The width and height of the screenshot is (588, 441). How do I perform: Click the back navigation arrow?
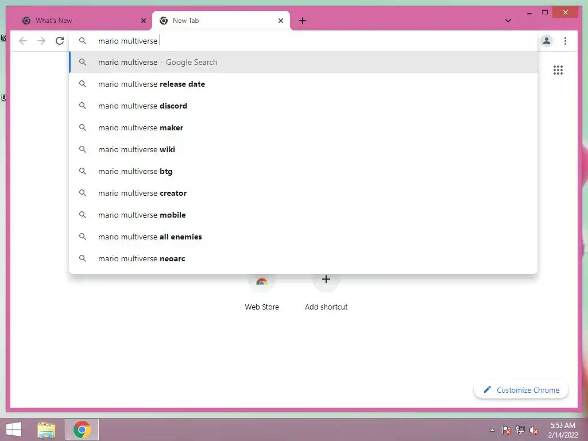(23, 41)
